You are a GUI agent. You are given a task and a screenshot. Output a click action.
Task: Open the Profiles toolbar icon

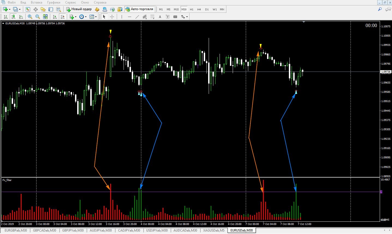point(15,9)
